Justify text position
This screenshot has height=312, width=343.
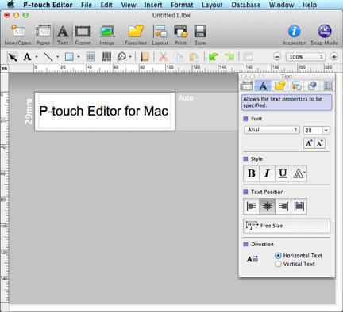coord(299,206)
